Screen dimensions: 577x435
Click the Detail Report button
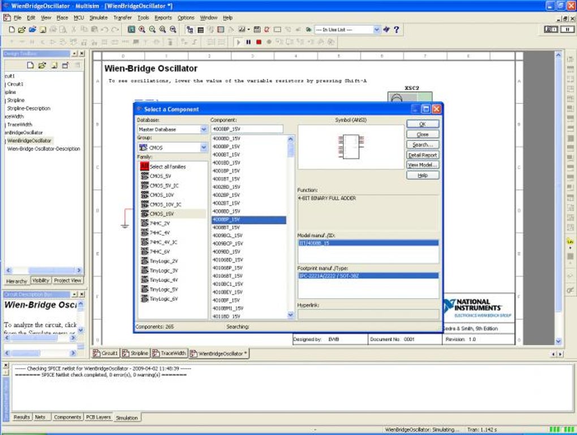pyautogui.click(x=423, y=155)
